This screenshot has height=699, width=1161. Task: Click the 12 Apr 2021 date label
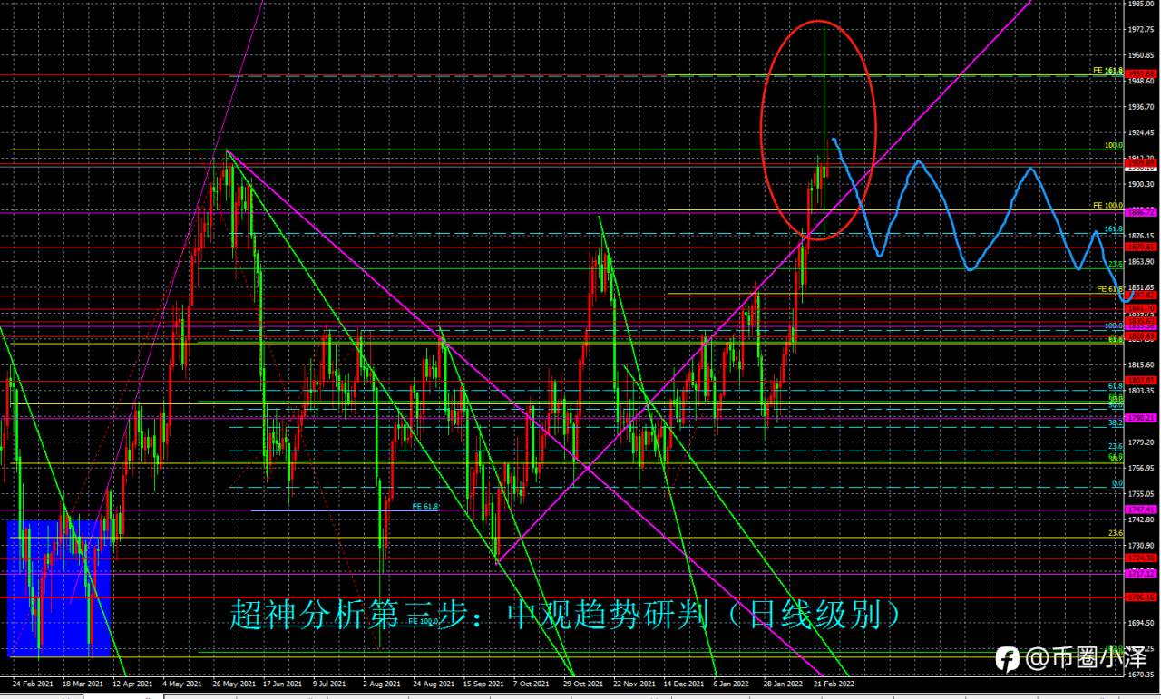pos(133,684)
